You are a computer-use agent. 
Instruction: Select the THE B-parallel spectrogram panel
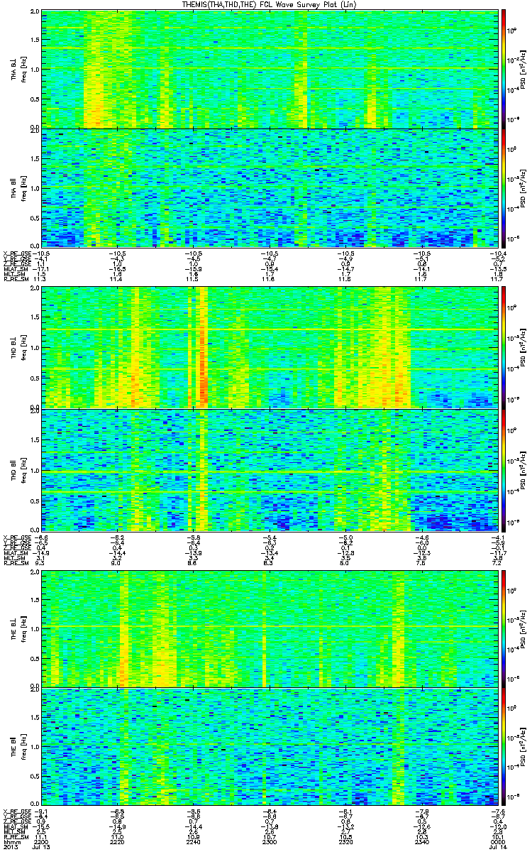270,748
